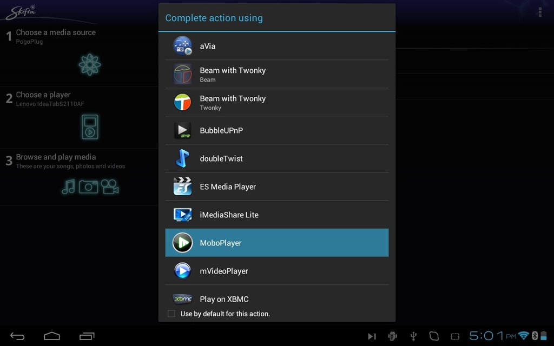Select the mVideoPlayer label

point(224,271)
